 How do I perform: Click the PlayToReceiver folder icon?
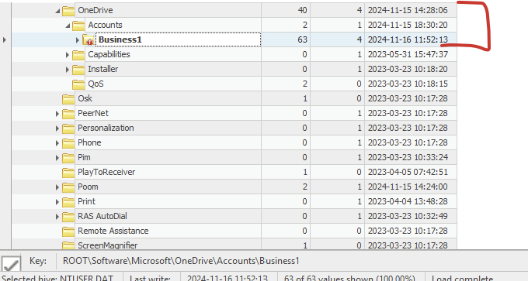pyautogui.click(x=68, y=172)
